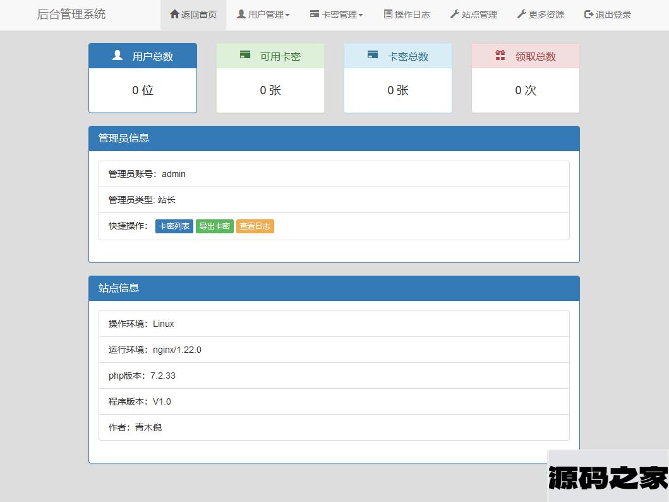Click the list icon beside 操作日志

tap(388, 14)
